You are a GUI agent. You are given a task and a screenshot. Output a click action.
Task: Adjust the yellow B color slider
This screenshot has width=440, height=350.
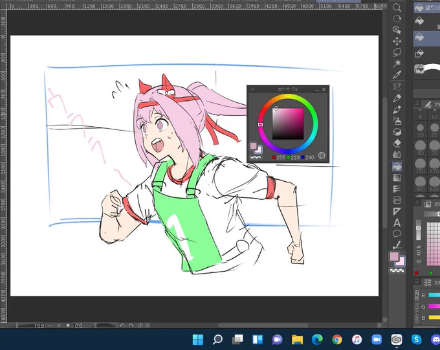click(x=434, y=318)
